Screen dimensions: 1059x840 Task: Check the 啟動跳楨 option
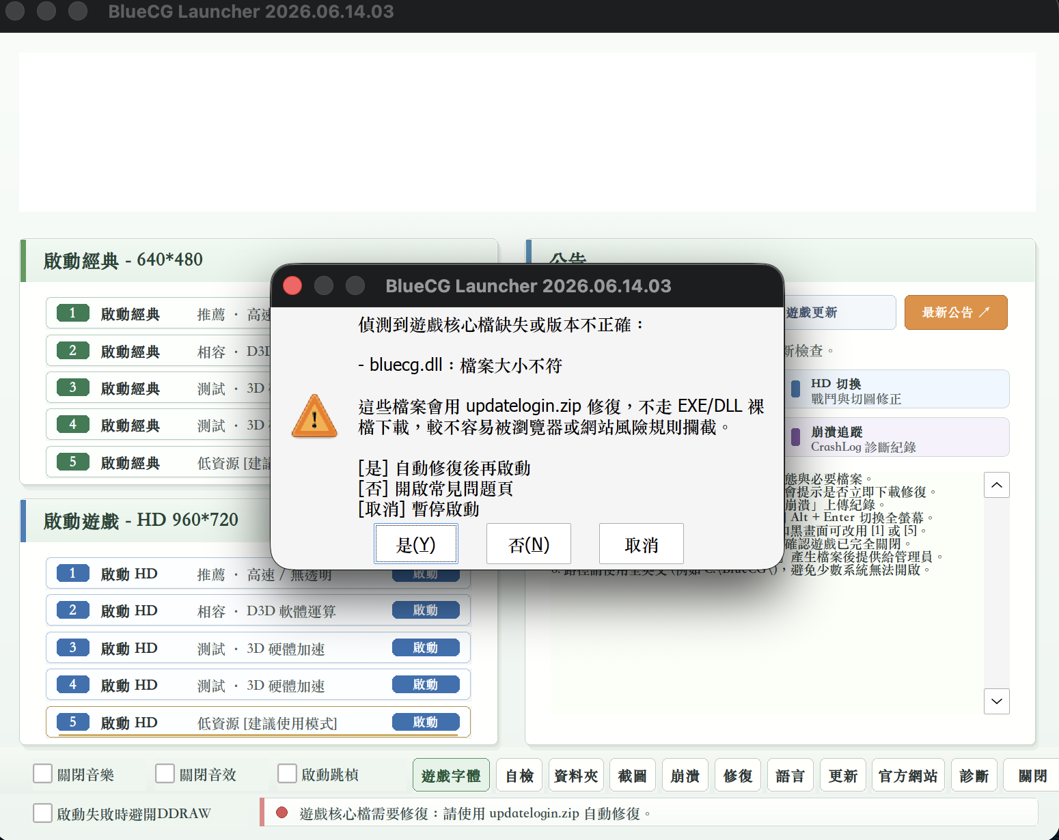[x=288, y=774]
